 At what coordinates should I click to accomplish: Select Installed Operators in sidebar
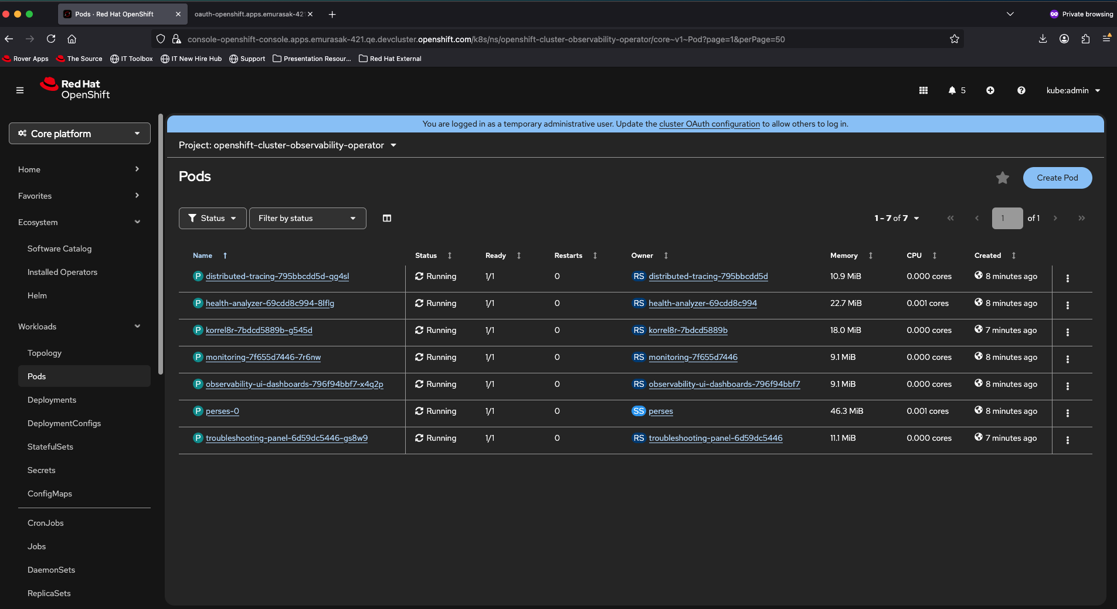pos(62,272)
